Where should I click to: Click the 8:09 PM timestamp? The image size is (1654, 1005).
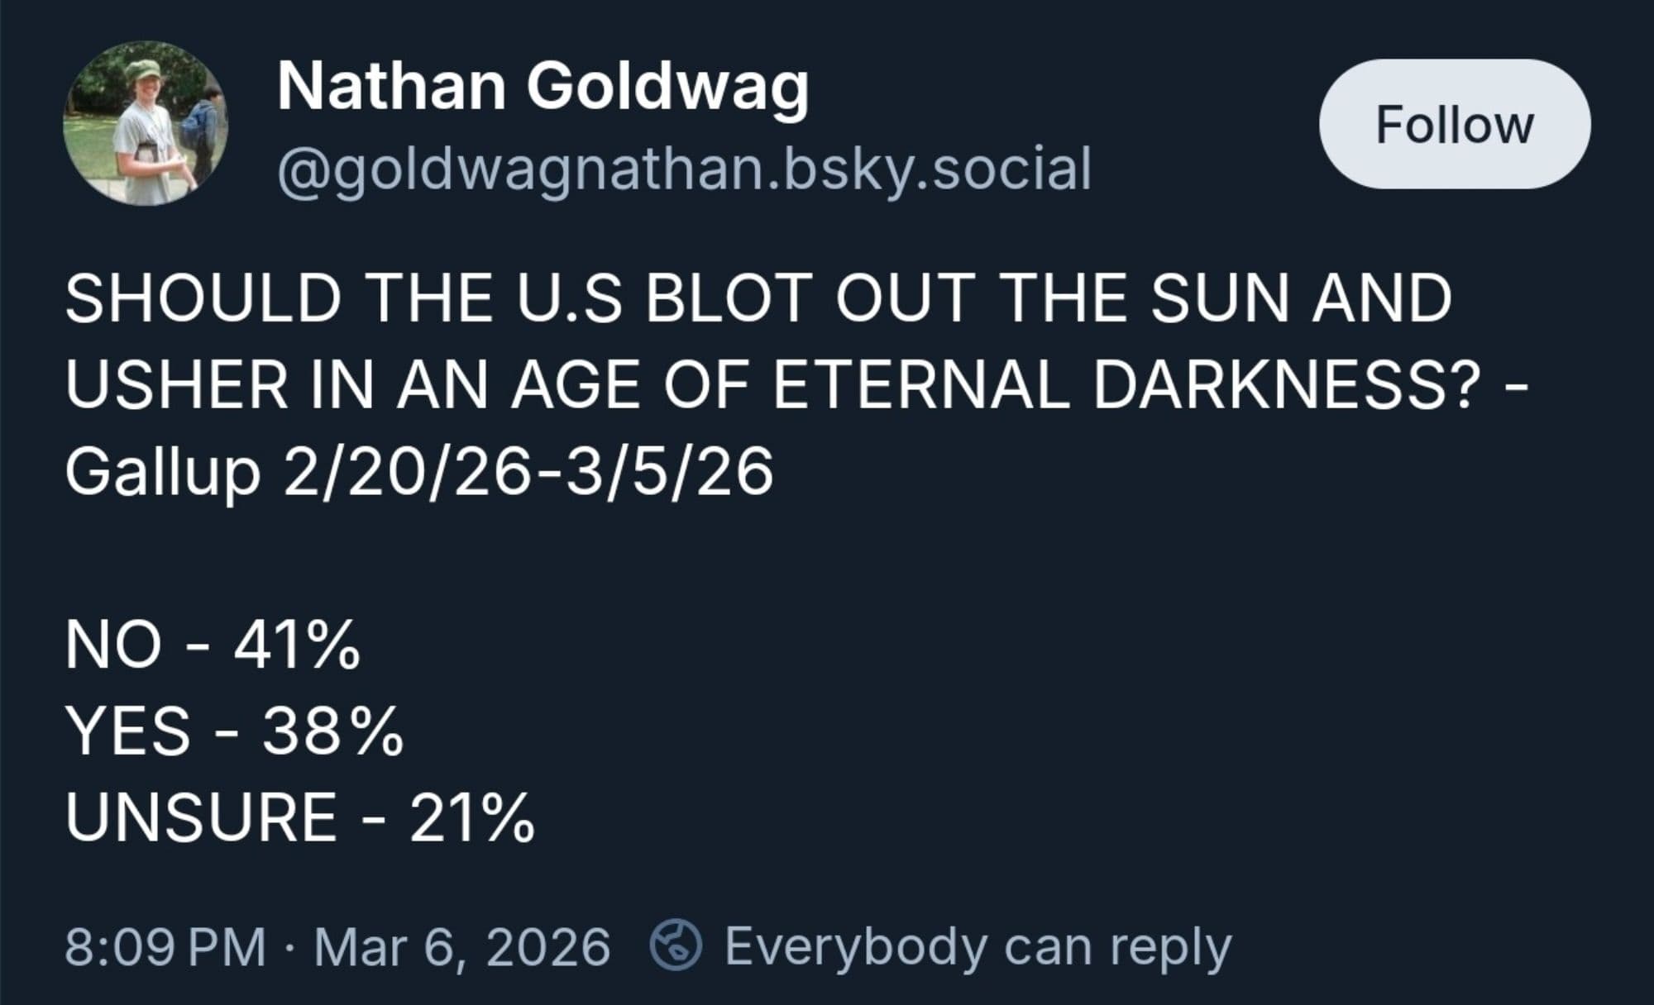165,947
